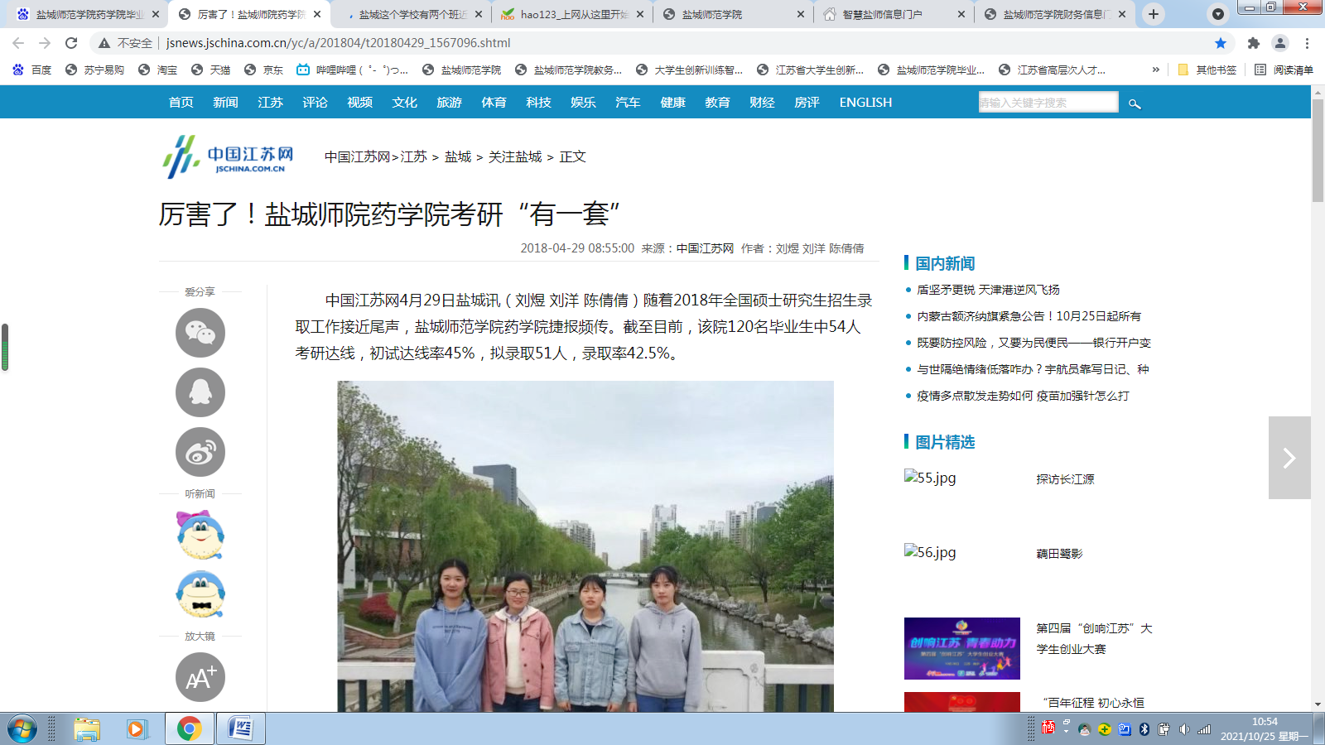Share article via QQ penguin icon
This screenshot has width=1325, height=745.
click(200, 392)
